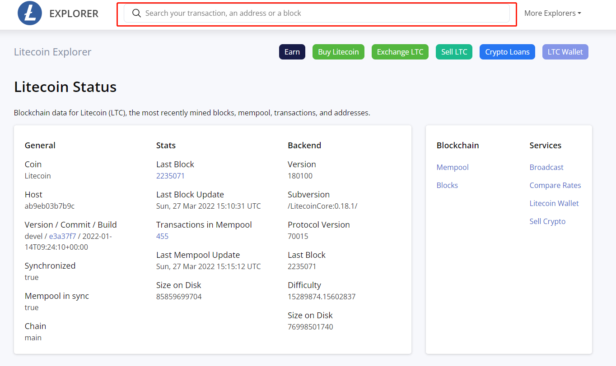Open the devel version link
616x366 pixels.
tap(34, 236)
